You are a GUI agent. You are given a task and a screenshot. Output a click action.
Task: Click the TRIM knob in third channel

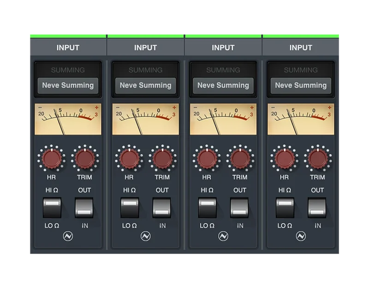pos(240,159)
